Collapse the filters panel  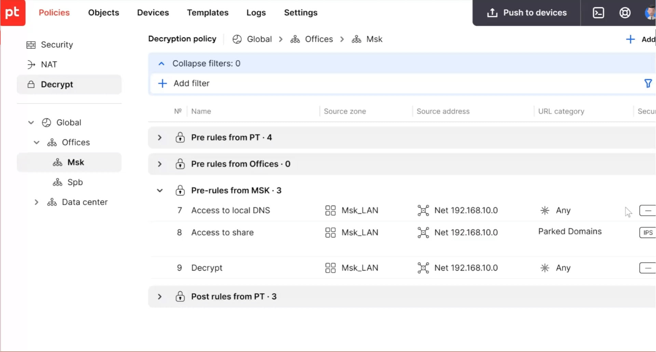tap(162, 64)
